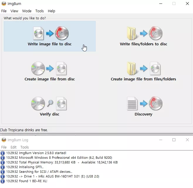Screen dimensions: 193x188
Task: Click 'Create image file from files/folders' label
Action: click(143, 79)
